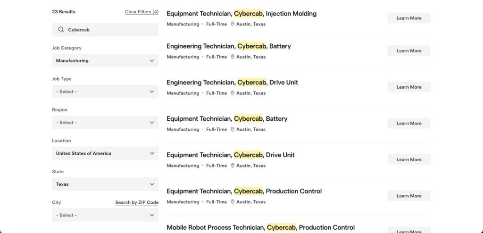
Task: Learn More about Injection Molding technician job
Action: point(408,18)
